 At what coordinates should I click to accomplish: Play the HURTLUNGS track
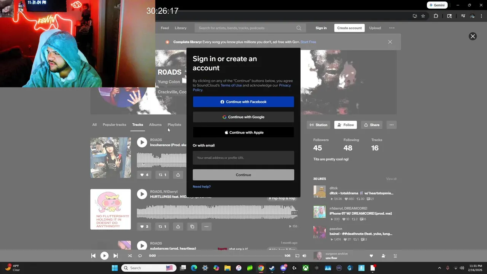[x=142, y=194]
